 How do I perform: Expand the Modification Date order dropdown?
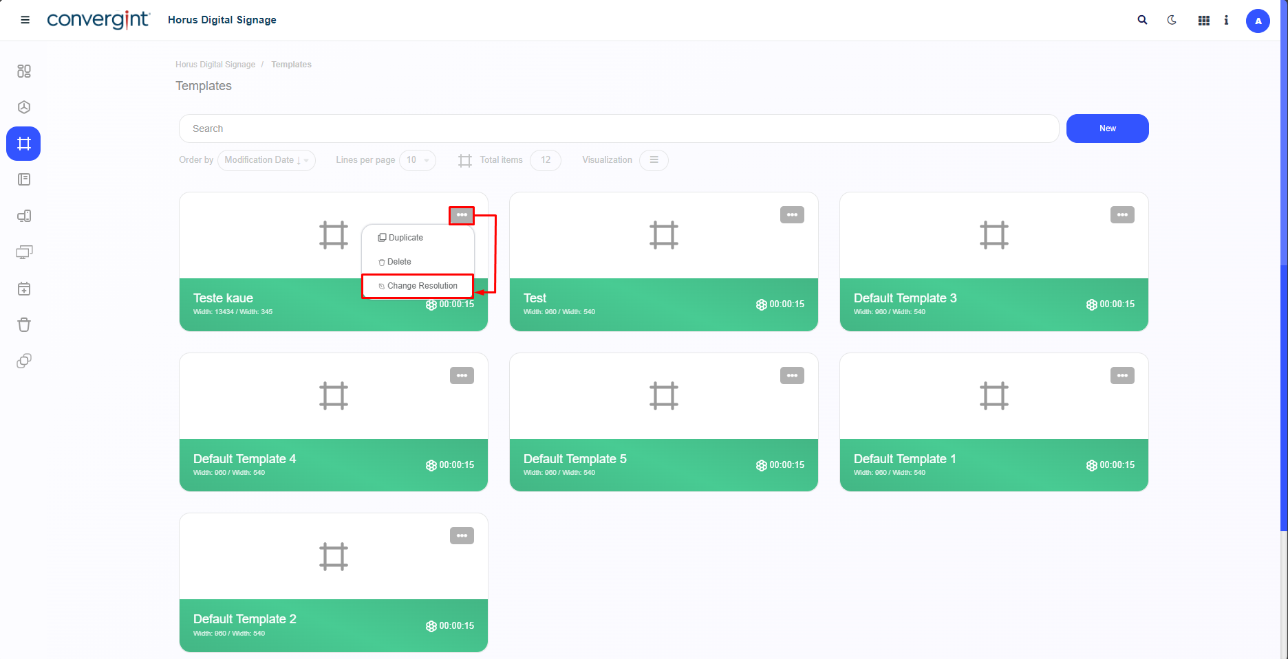click(266, 160)
